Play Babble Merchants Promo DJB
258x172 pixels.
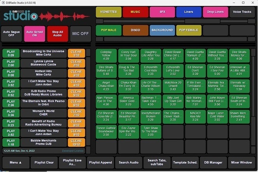click(11, 142)
